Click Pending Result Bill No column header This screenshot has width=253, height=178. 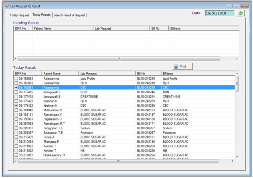pos(159,28)
